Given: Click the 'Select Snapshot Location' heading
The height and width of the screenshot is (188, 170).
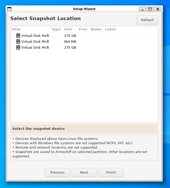Looking at the screenshot, I should tap(45, 19).
